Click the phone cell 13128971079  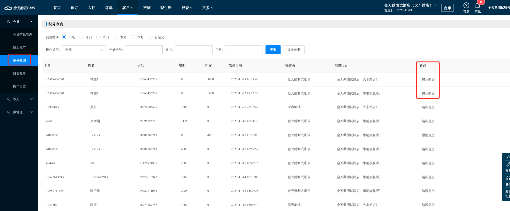click(148, 163)
